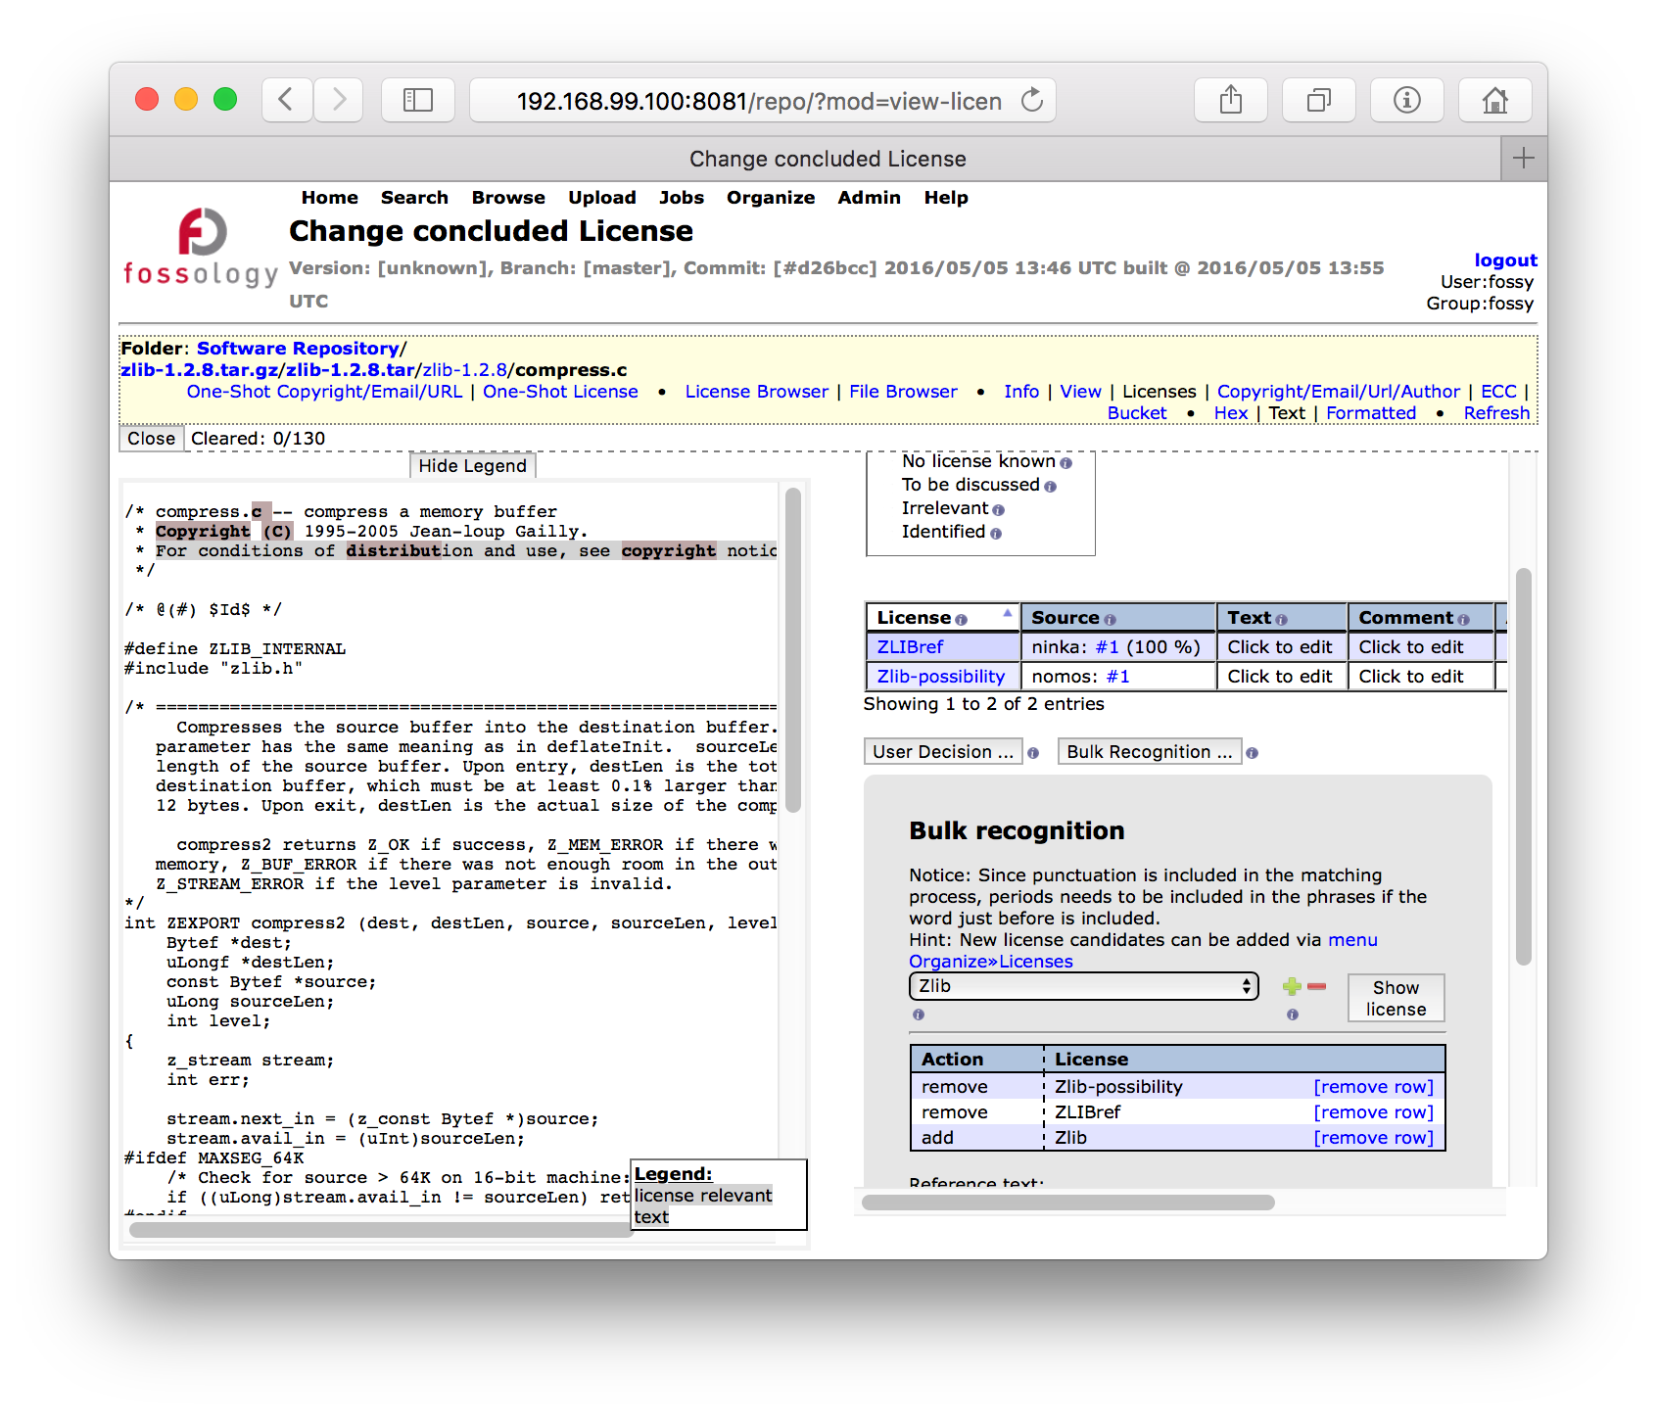This screenshot has width=1657, height=1416.
Task: Edit Comment cell for Zlib-possibility row
Action: [1420, 677]
